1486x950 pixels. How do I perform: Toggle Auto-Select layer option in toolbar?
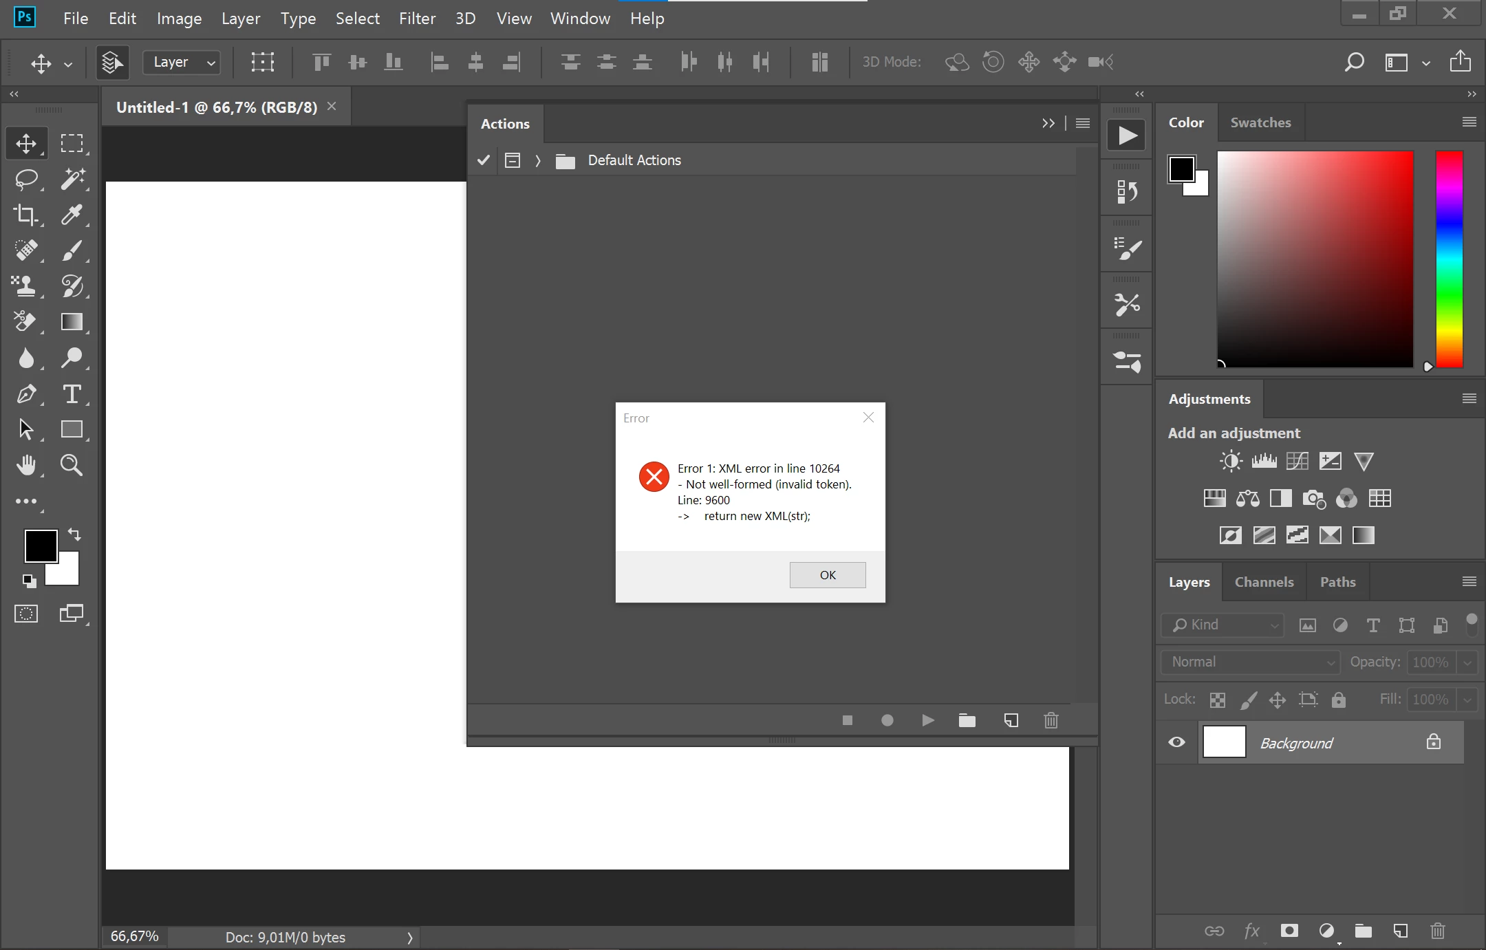pyautogui.click(x=113, y=63)
